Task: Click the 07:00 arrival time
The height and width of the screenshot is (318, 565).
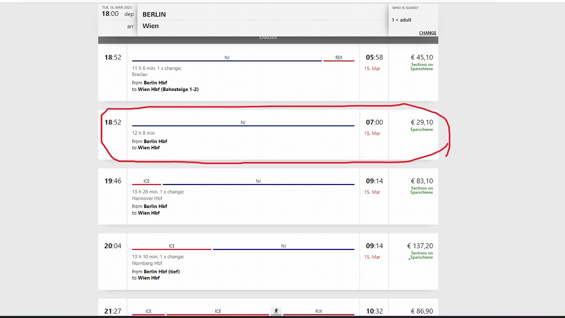Action: pos(374,122)
